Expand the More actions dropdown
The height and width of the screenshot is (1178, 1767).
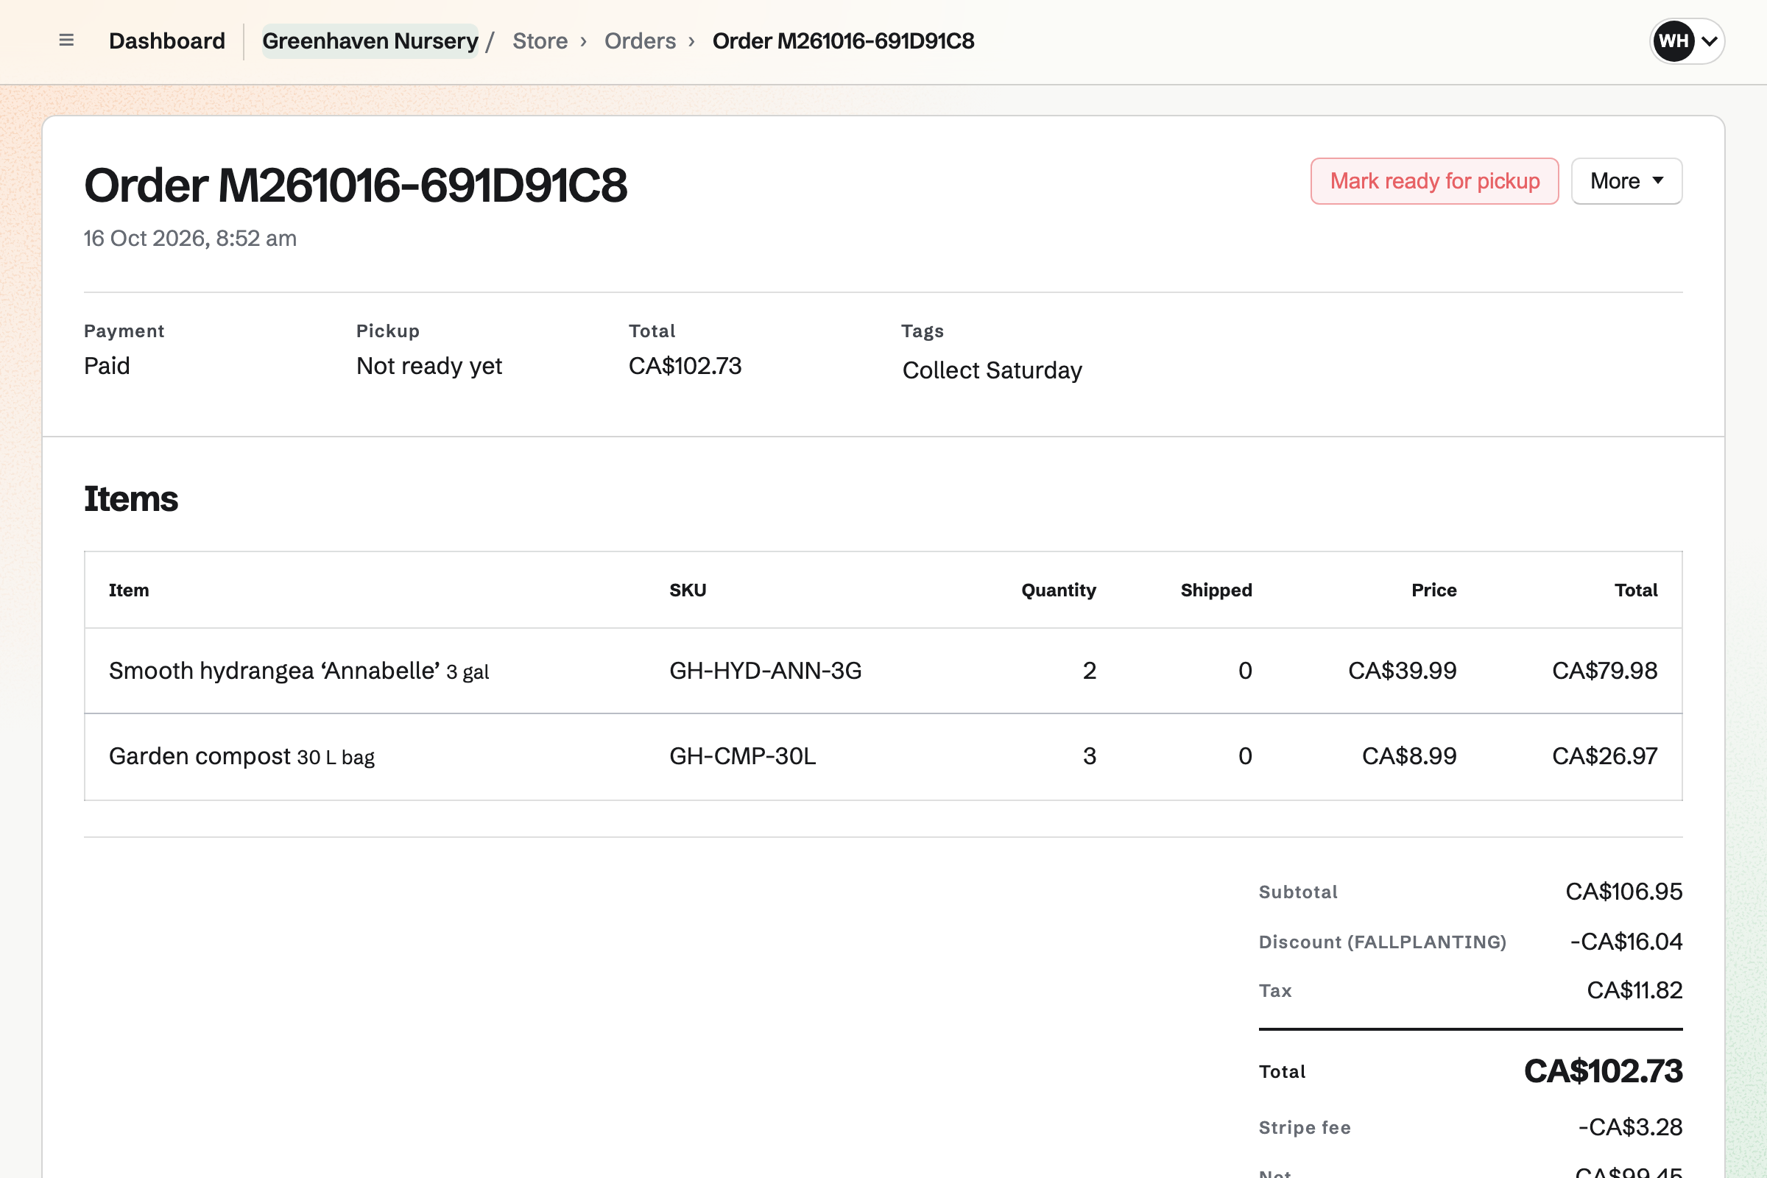tap(1626, 181)
